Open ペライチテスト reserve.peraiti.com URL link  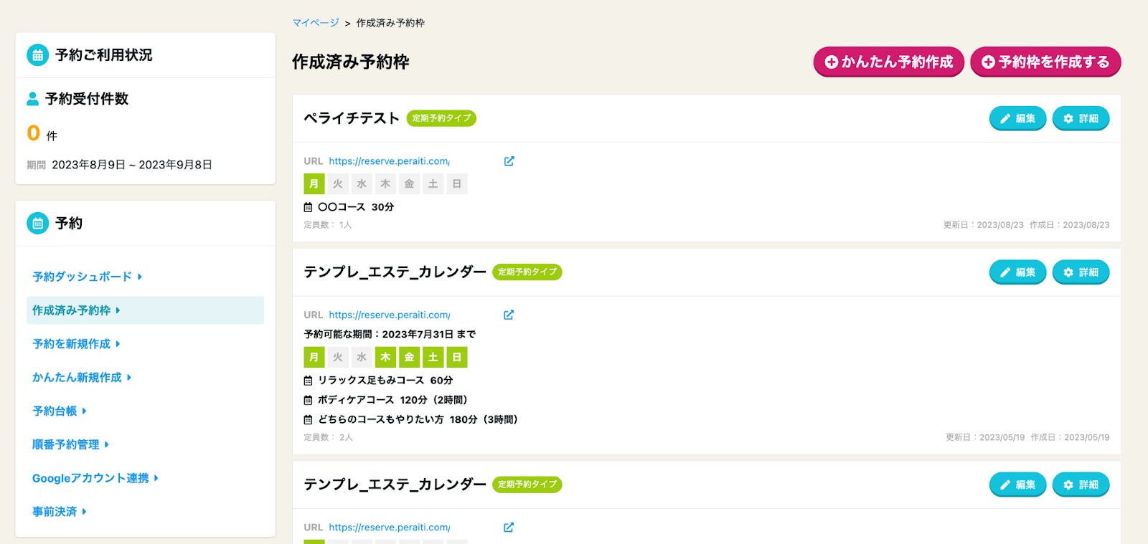pos(389,161)
